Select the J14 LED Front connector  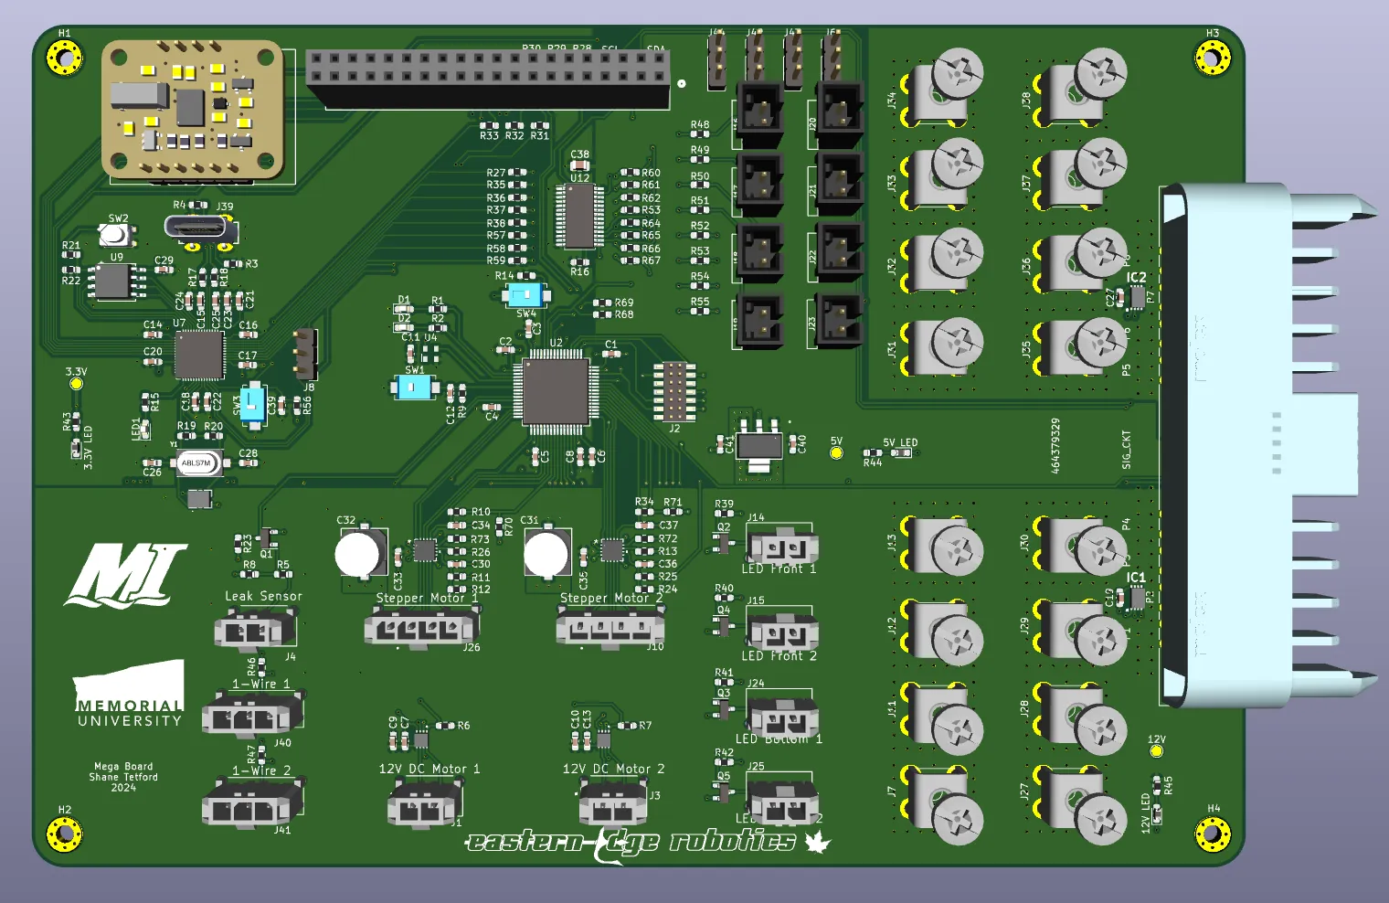782,546
